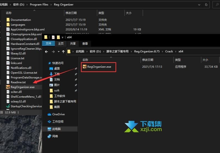Open the Pictures (图片) quick access item

pos(57,85)
